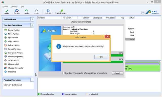Click the Buy Full Version icon
Screen dimensions: 162x97
click(x=62, y=11)
